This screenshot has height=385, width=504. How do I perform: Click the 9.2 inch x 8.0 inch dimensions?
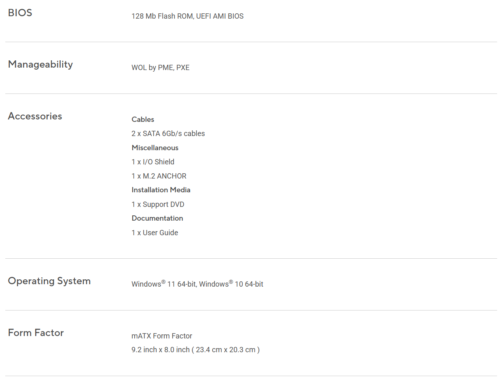161,350
